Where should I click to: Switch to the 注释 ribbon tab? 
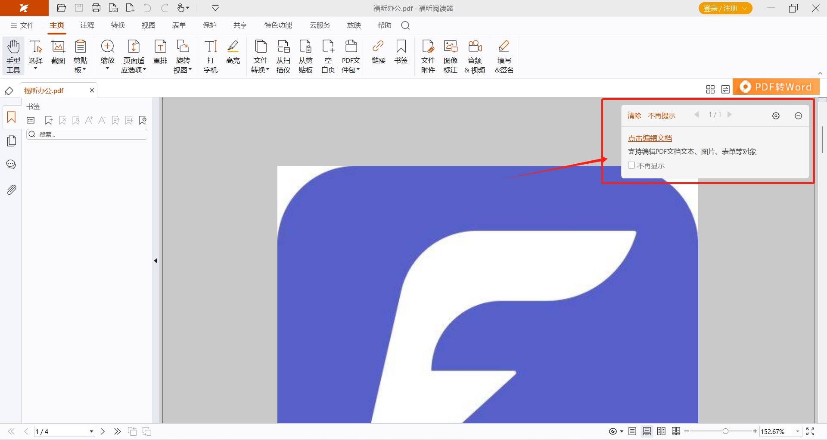(87, 25)
